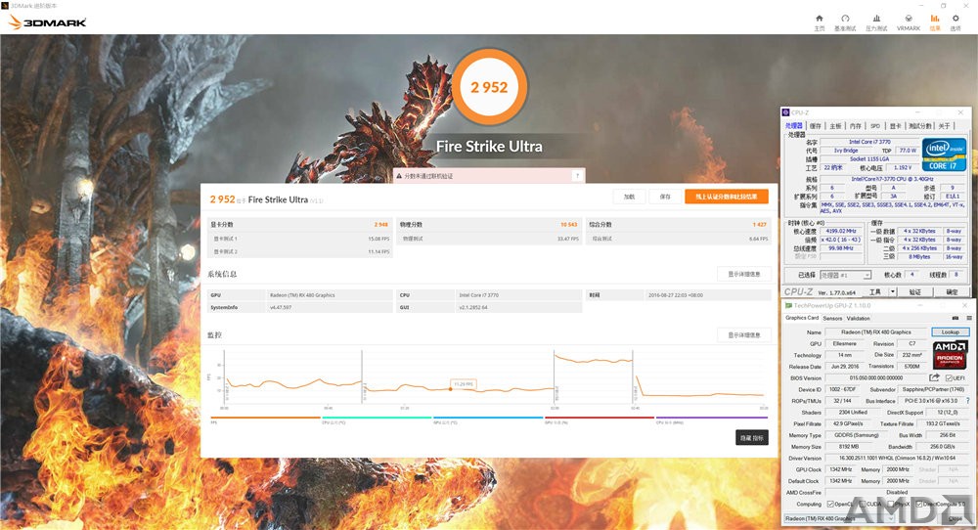Click the blue GPU temperature legend bar
Viewport: 978px width, 530px height.
pos(488,418)
